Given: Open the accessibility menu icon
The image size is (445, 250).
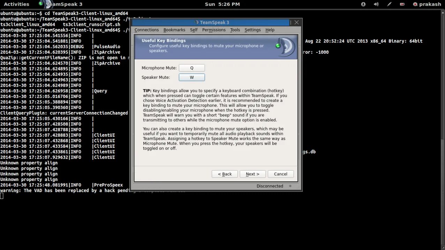Looking at the screenshot, I should pos(363,4).
